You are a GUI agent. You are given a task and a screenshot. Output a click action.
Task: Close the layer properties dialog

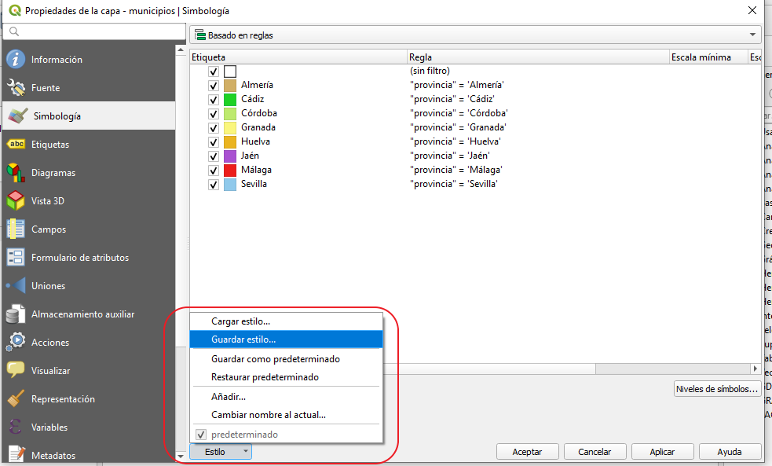tap(752, 10)
